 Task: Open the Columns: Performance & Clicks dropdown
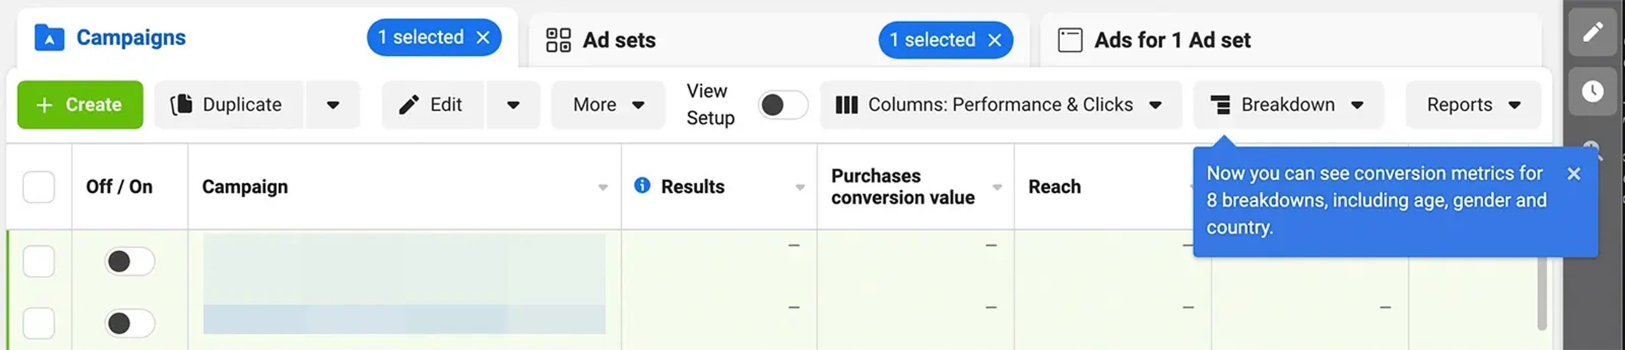pos(1000,105)
